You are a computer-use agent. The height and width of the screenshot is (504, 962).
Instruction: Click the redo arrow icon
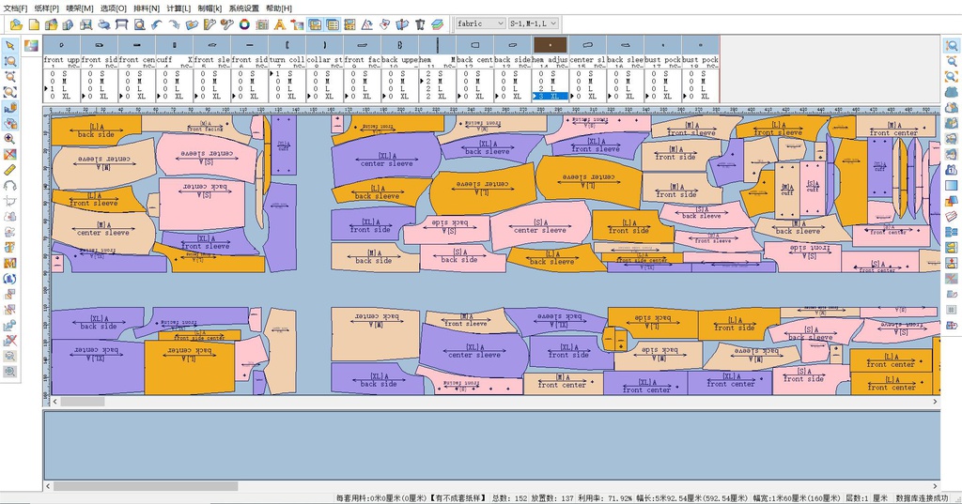[175, 24]
